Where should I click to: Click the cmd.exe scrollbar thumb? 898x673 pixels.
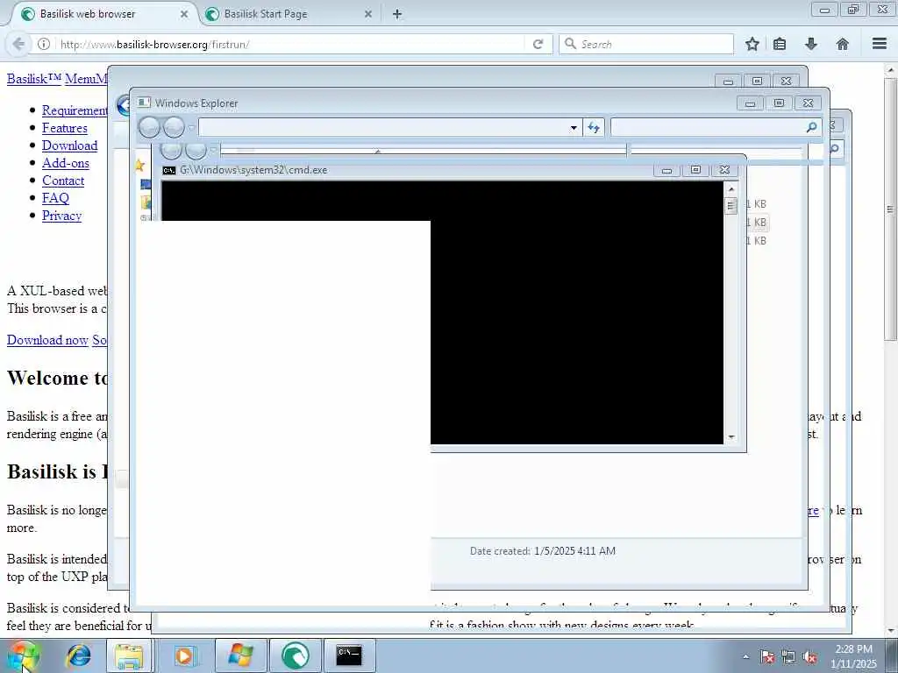pos(731,205)
